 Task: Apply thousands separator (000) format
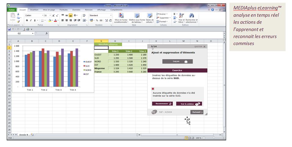click(101, 20)
